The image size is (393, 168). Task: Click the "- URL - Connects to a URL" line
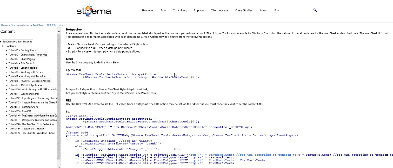tap(99, 48)
